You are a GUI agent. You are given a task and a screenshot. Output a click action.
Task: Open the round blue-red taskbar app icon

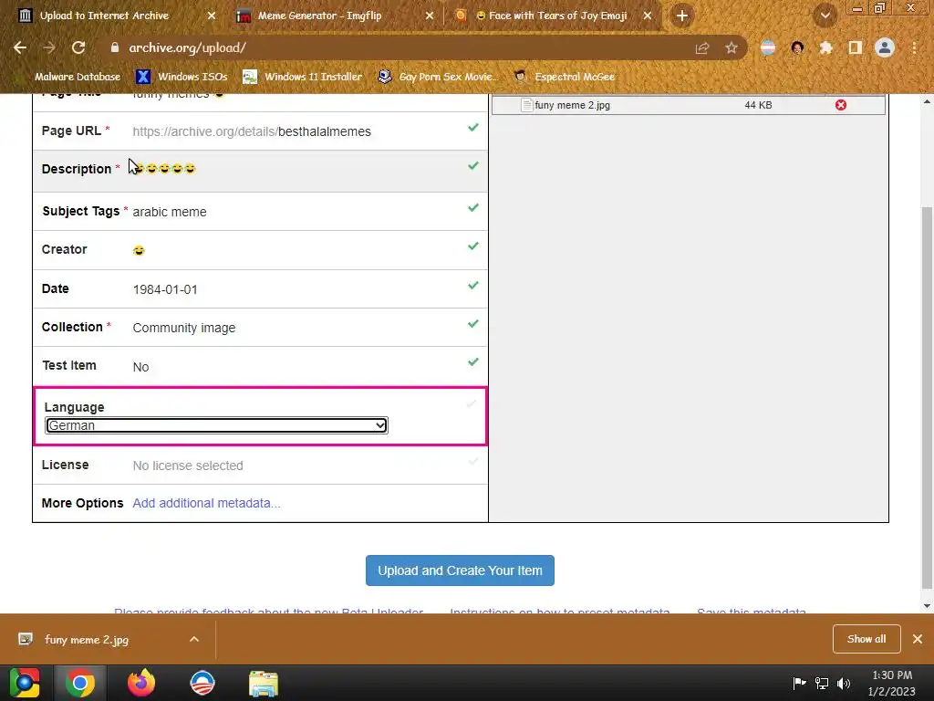click(202, 683)
